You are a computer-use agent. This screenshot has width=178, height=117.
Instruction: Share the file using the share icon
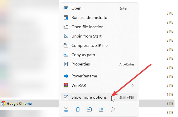click(x=101, y=110)
